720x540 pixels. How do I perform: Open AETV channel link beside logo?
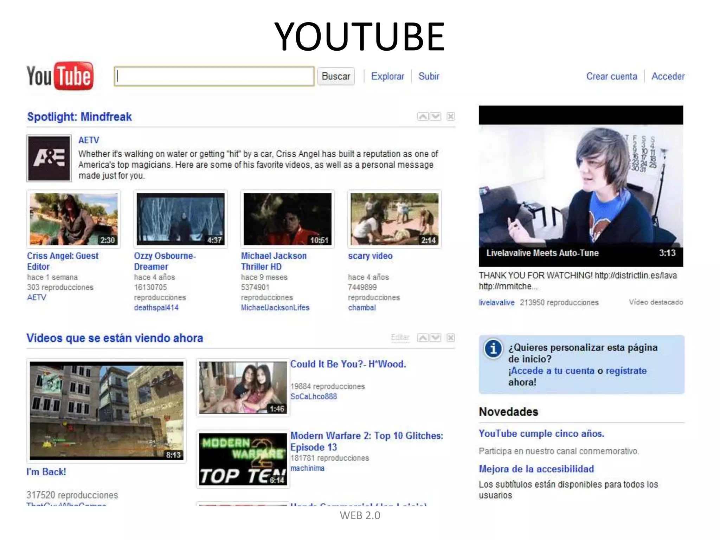pyautogui.click(x=89, y=140)
